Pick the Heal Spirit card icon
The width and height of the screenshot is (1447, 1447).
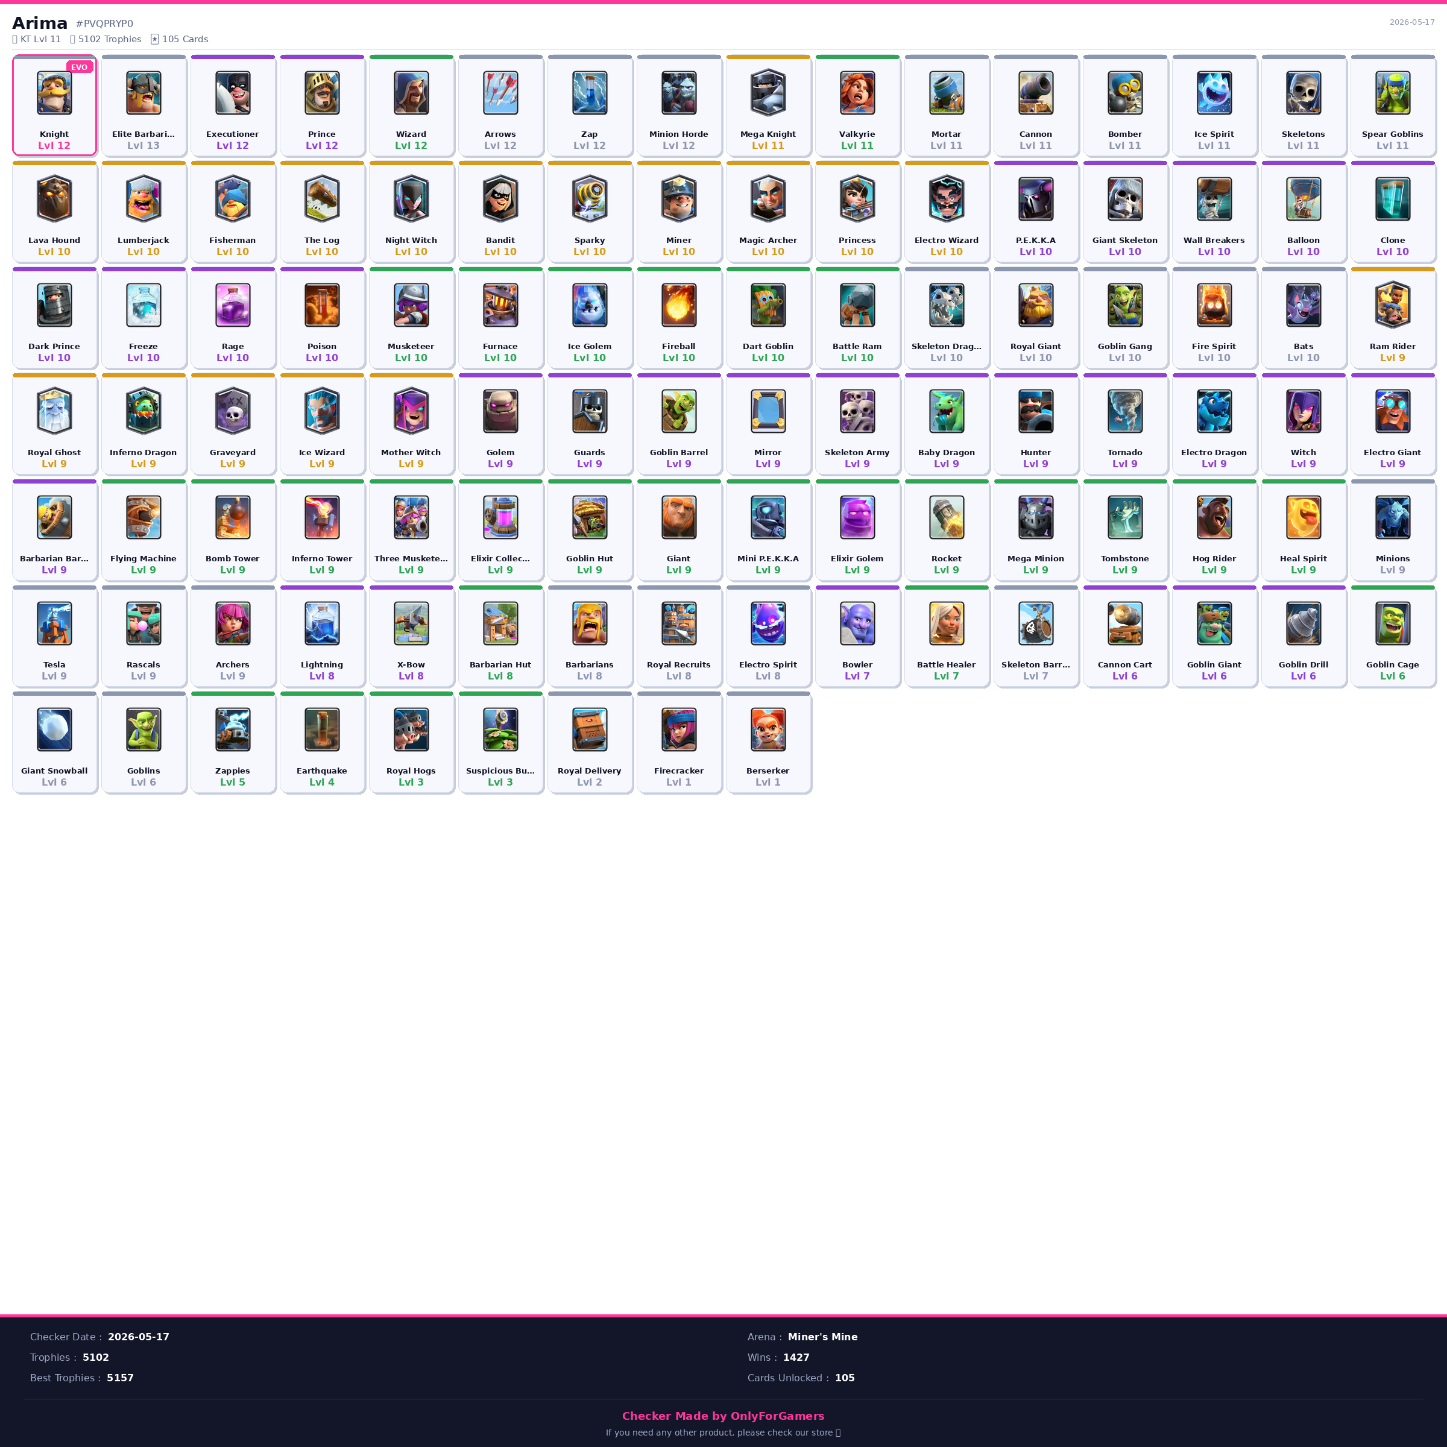tap(1303, 517)
